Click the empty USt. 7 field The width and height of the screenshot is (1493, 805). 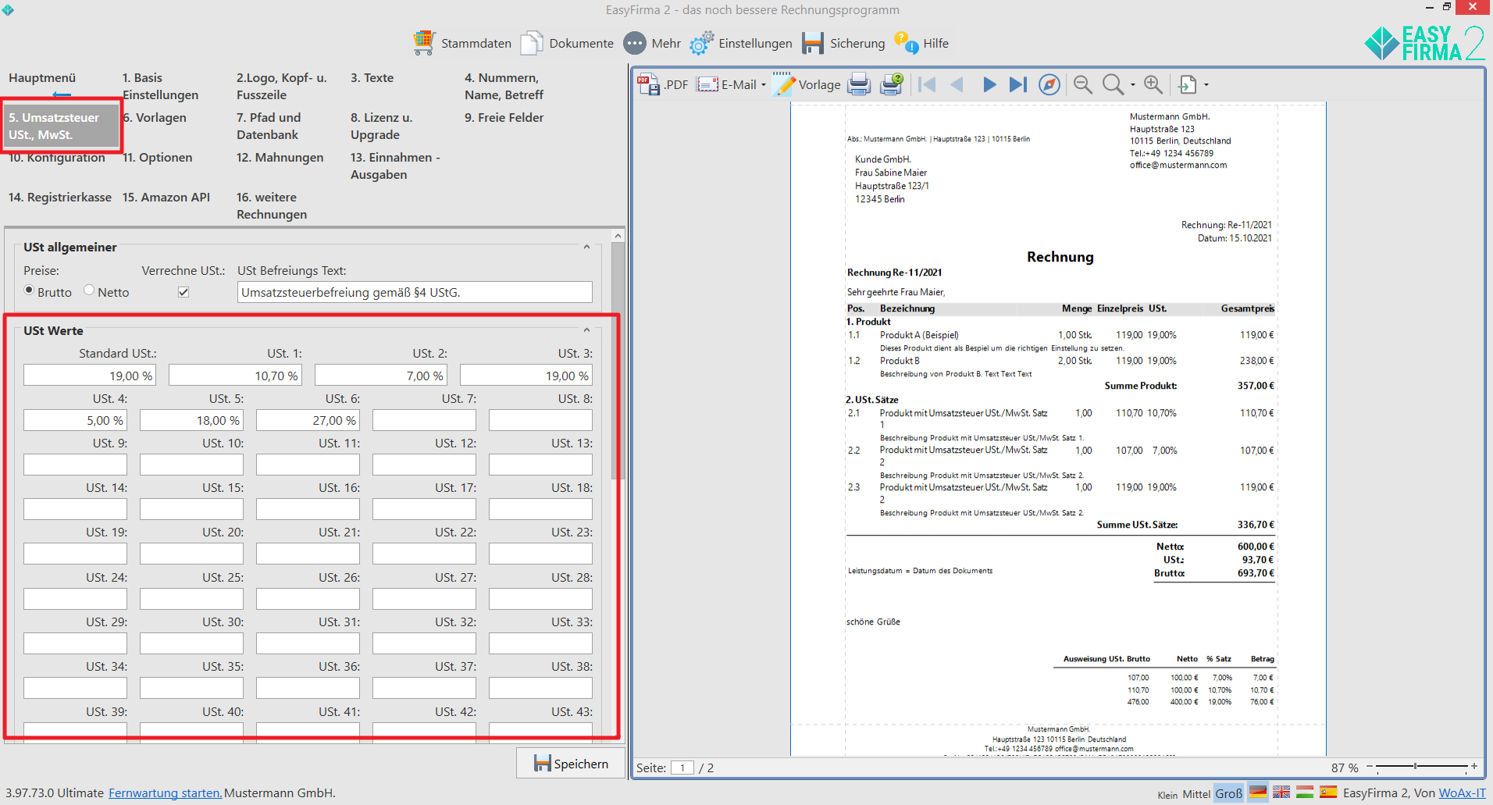click(x=424, y=420)
